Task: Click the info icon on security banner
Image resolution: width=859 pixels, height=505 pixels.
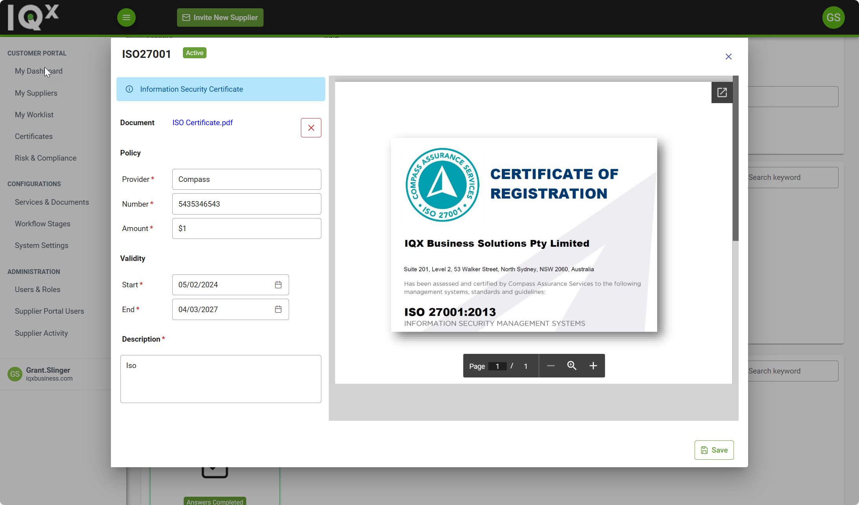Action: (x=129, y=89)
